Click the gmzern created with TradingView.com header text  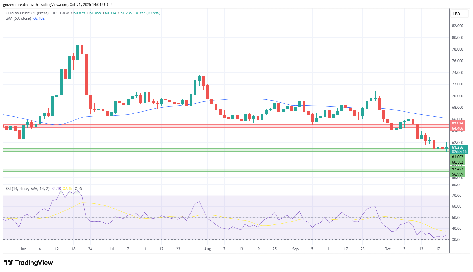pyautogui.click(x=58, y=5)
